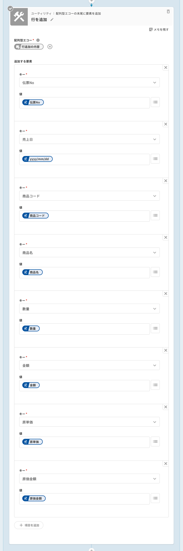Image resolution: width=183 pixels, height=551 pixels.
Task: Open list picker icon for 商品名 value
Action: coord(155,272)
